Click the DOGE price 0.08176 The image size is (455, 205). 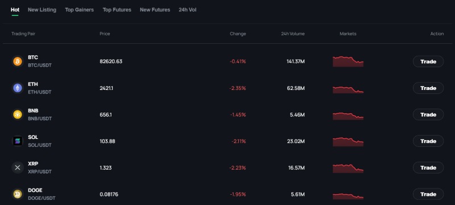point(109,194)
